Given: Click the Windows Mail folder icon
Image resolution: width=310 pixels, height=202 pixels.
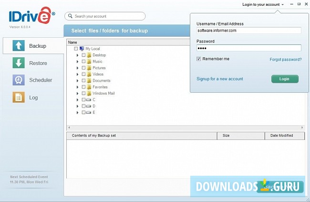Looking at the screenshot, I should (x=89, y=93).
